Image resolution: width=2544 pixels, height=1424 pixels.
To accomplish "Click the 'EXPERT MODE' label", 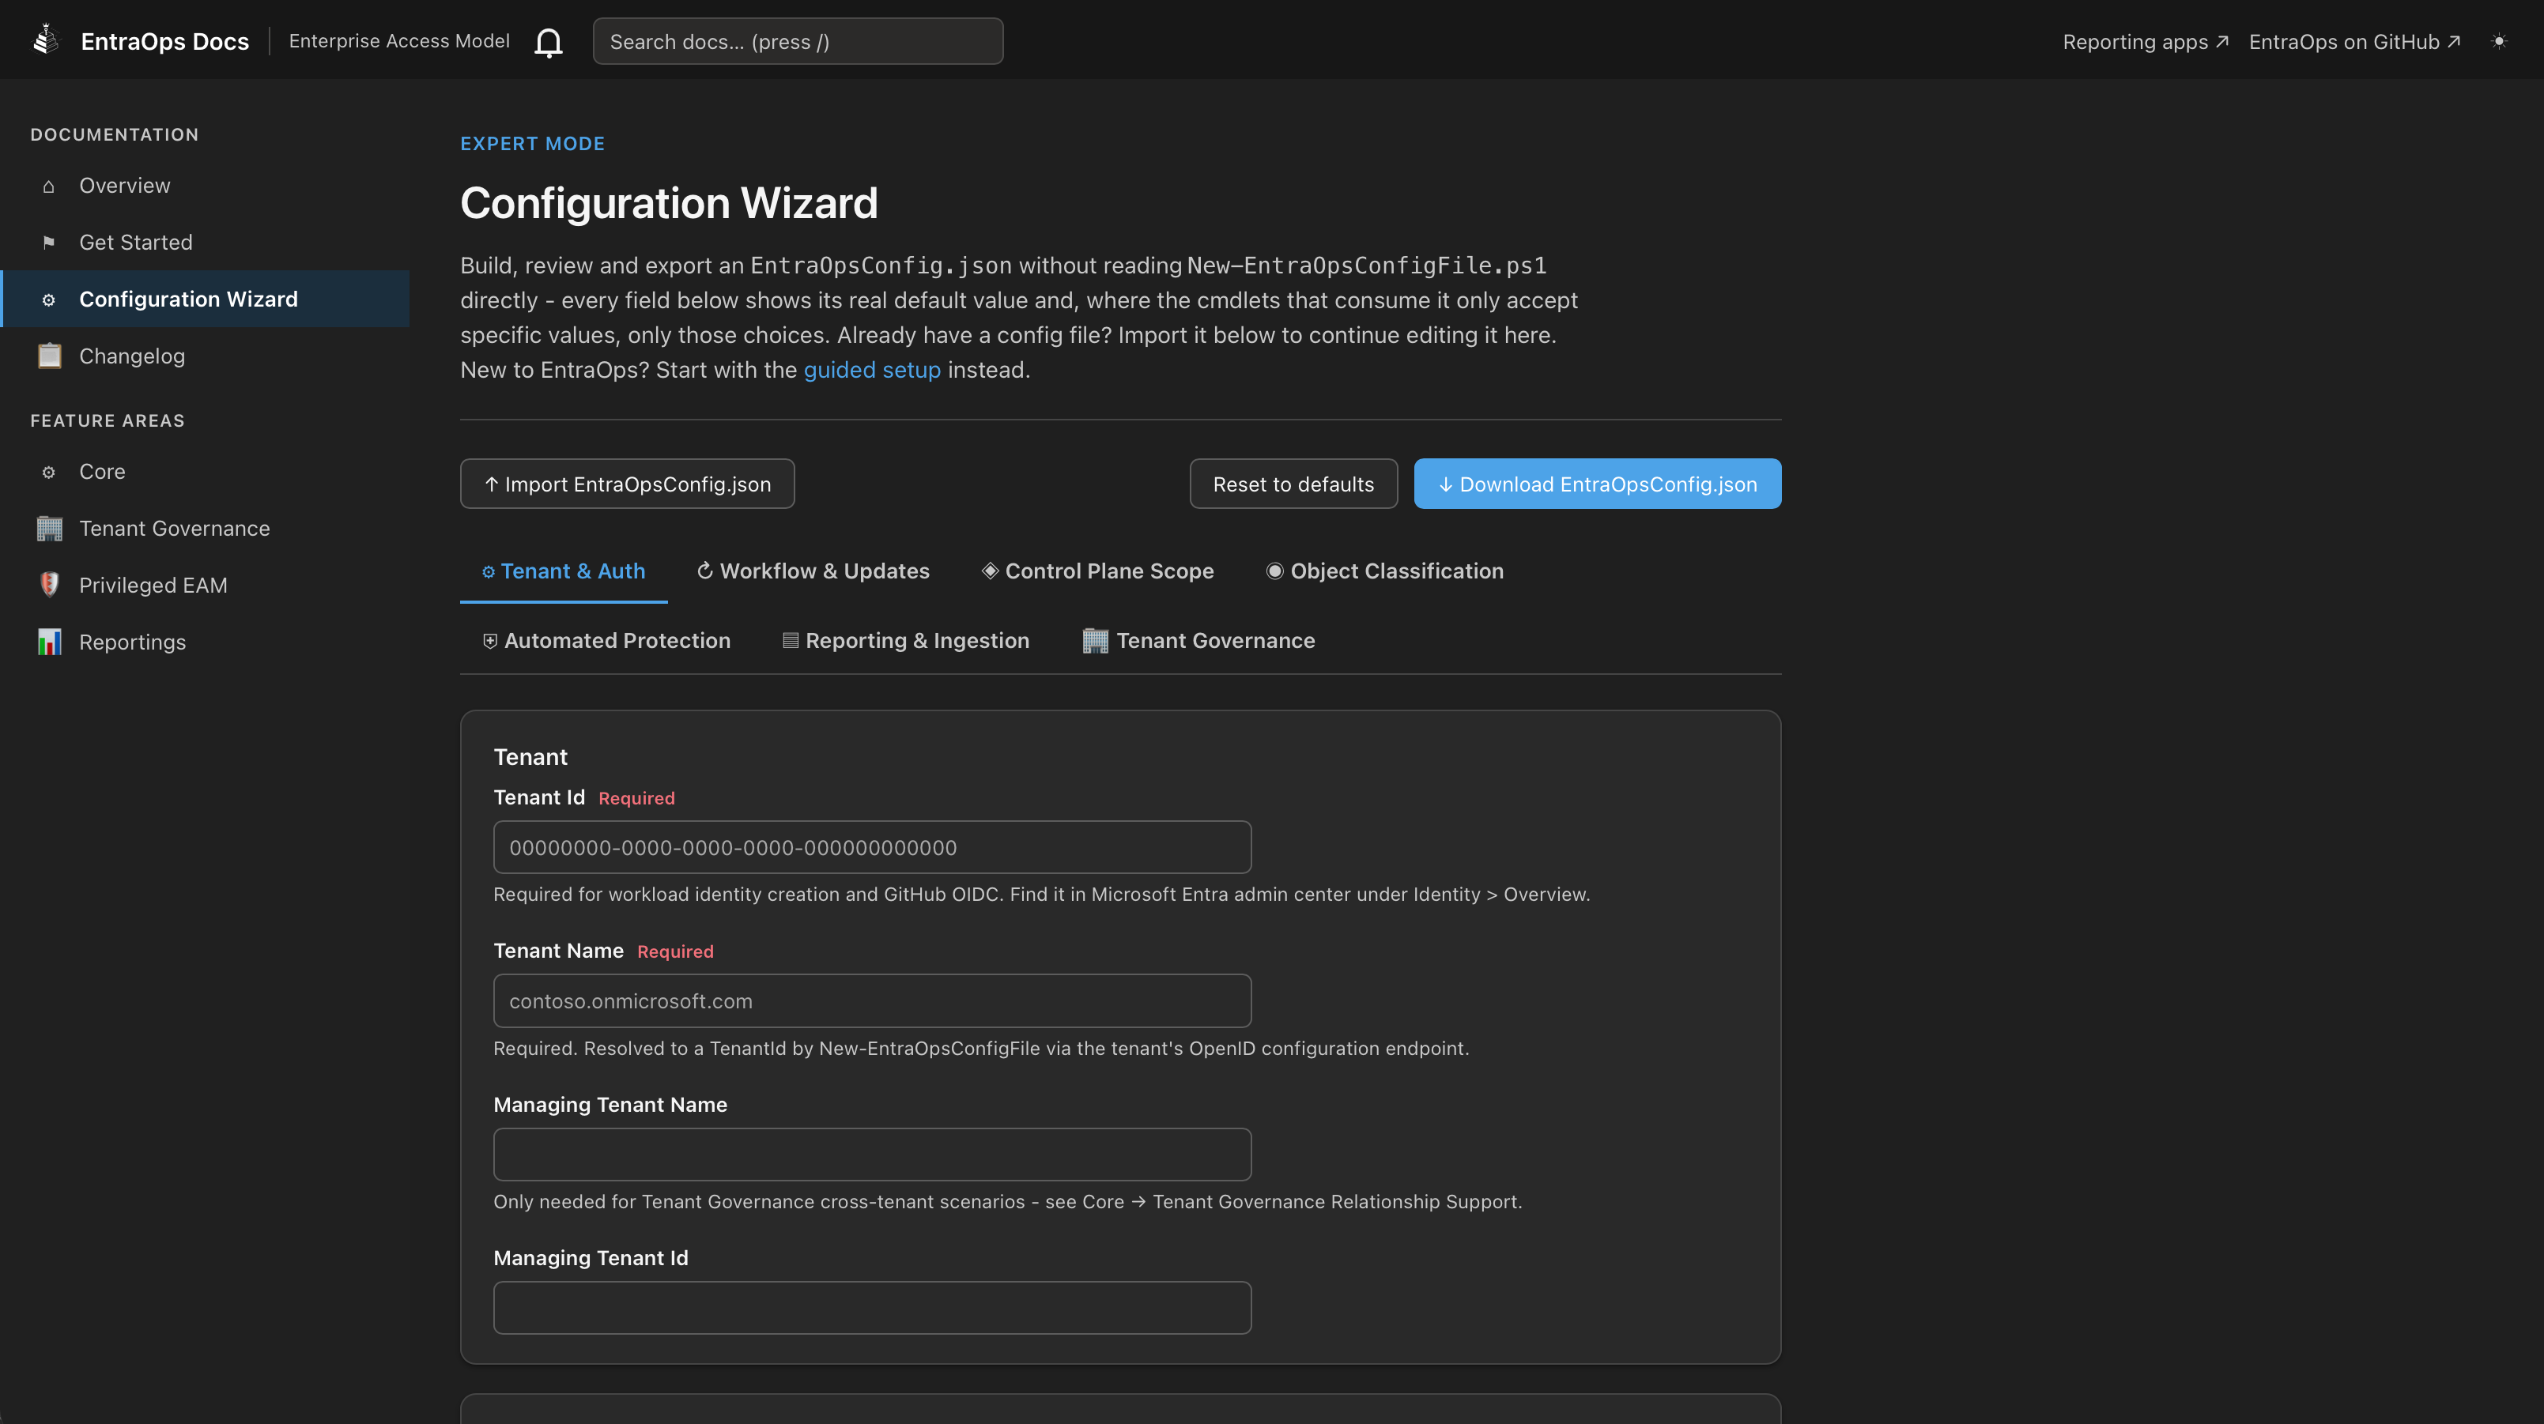I will pos(532,143).
